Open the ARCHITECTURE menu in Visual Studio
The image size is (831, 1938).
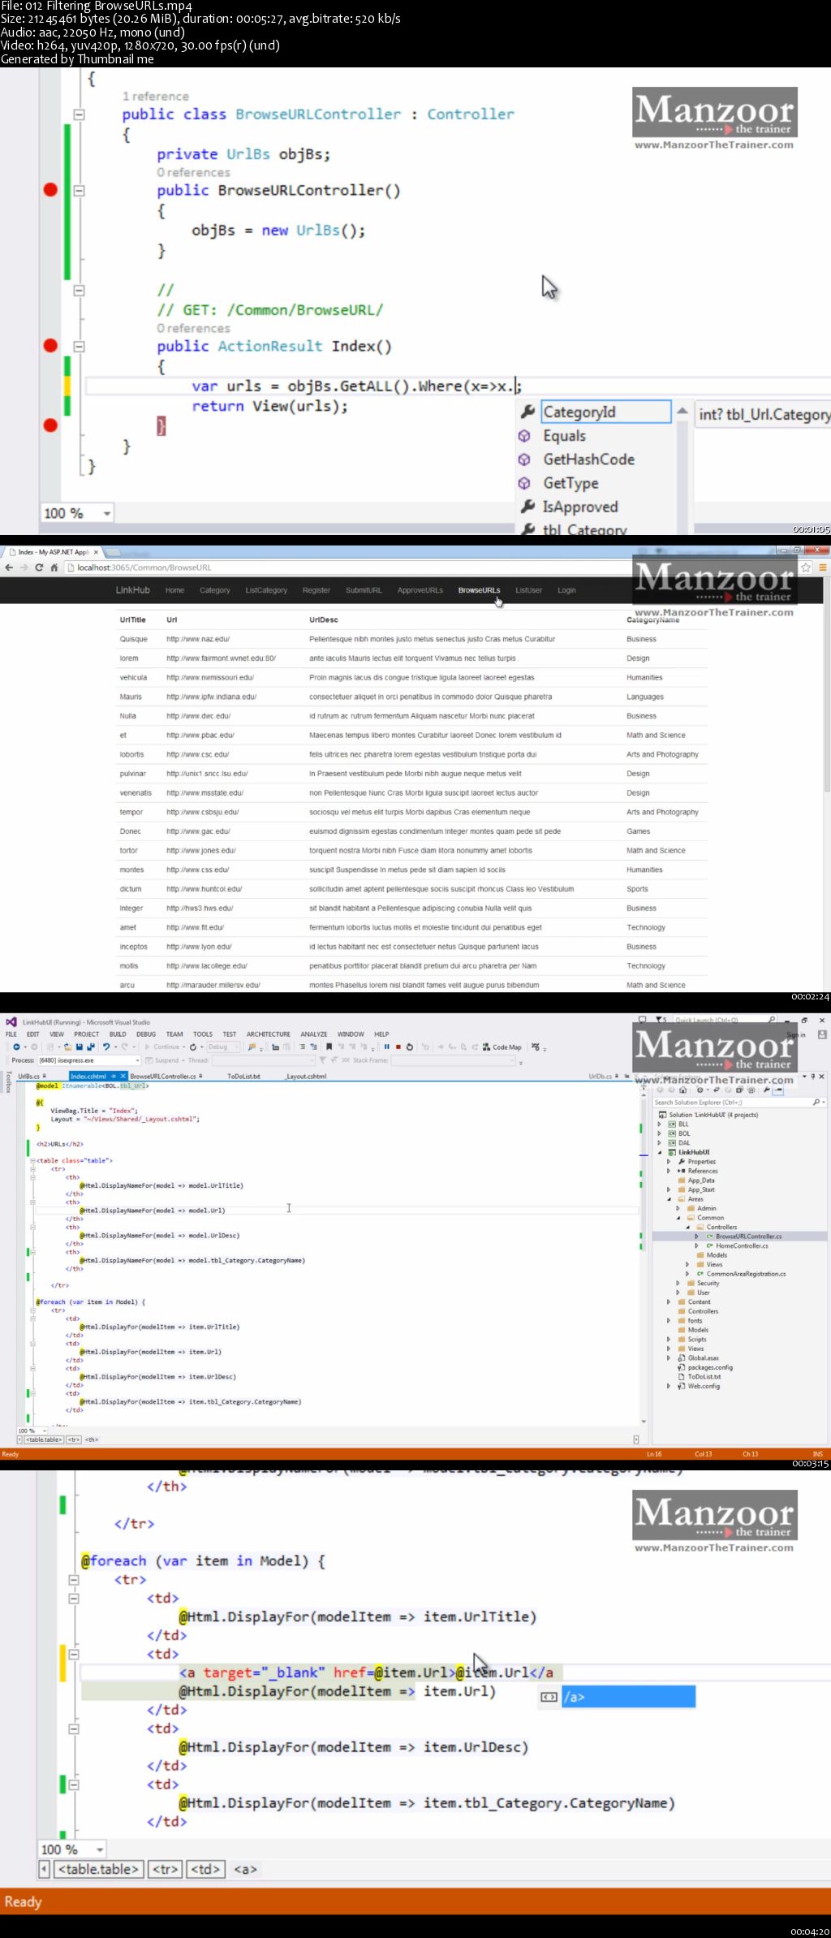[x=269, y=1034]
